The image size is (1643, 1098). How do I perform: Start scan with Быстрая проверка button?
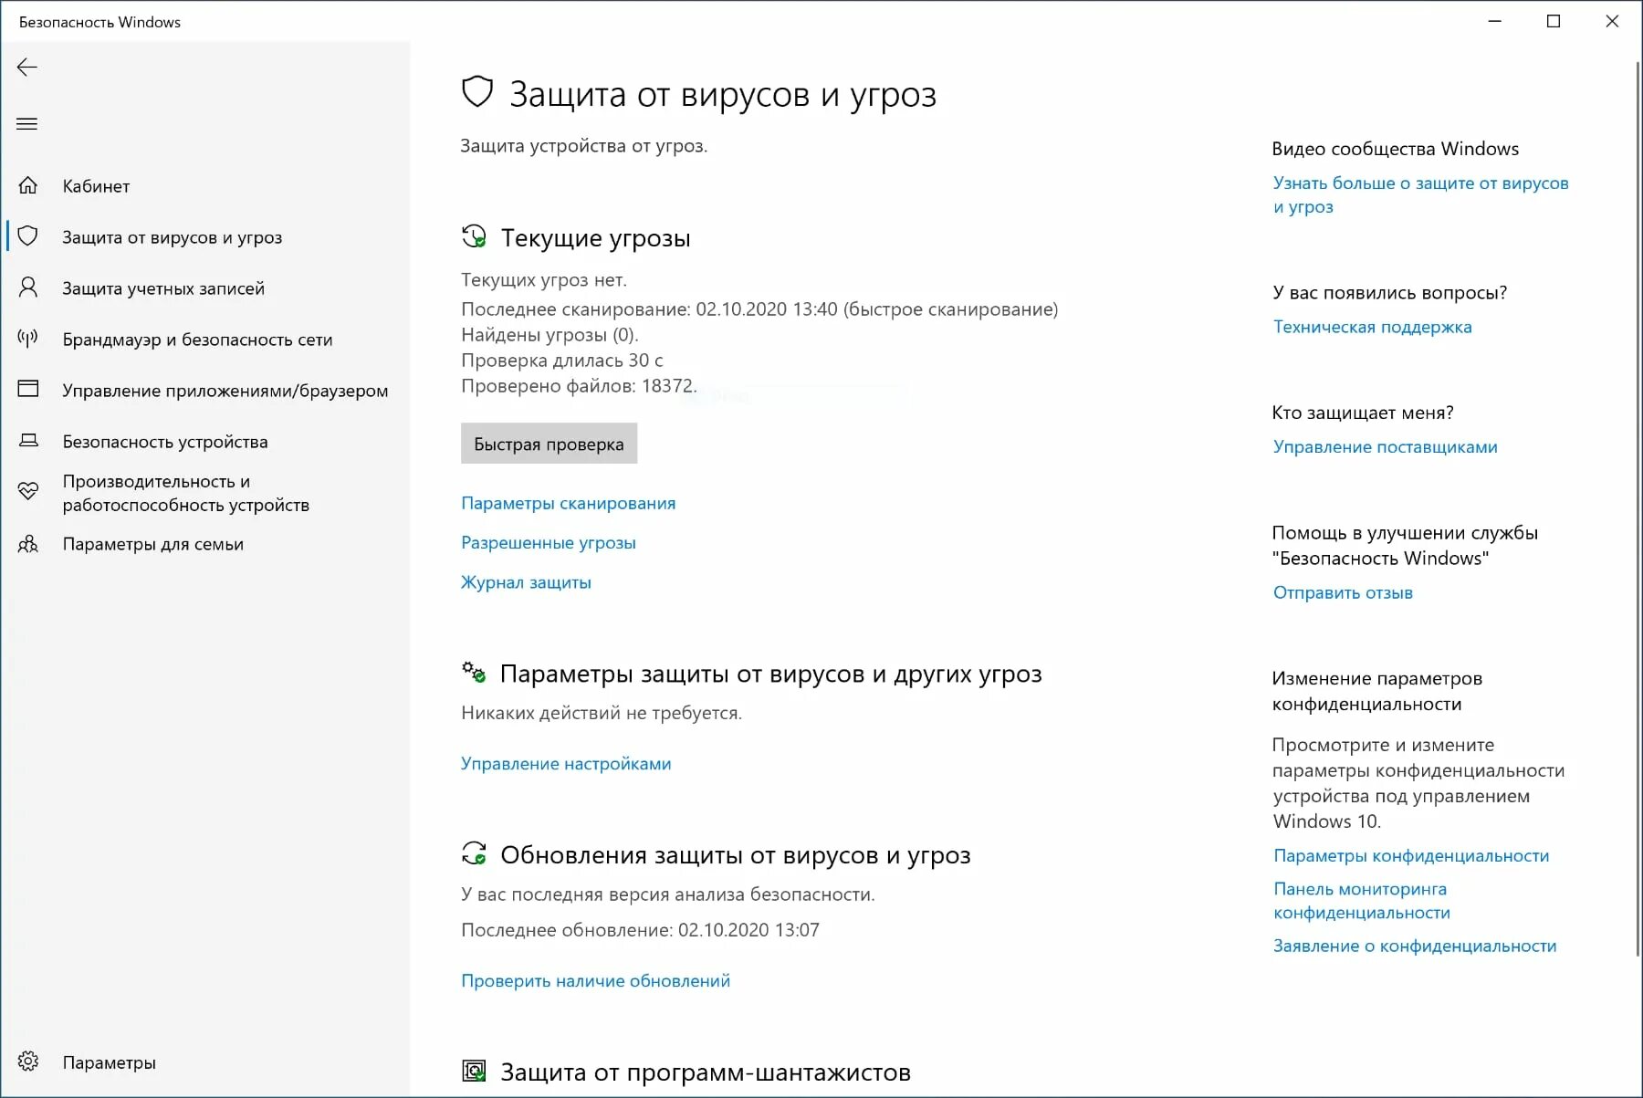(x=549, y=444)
